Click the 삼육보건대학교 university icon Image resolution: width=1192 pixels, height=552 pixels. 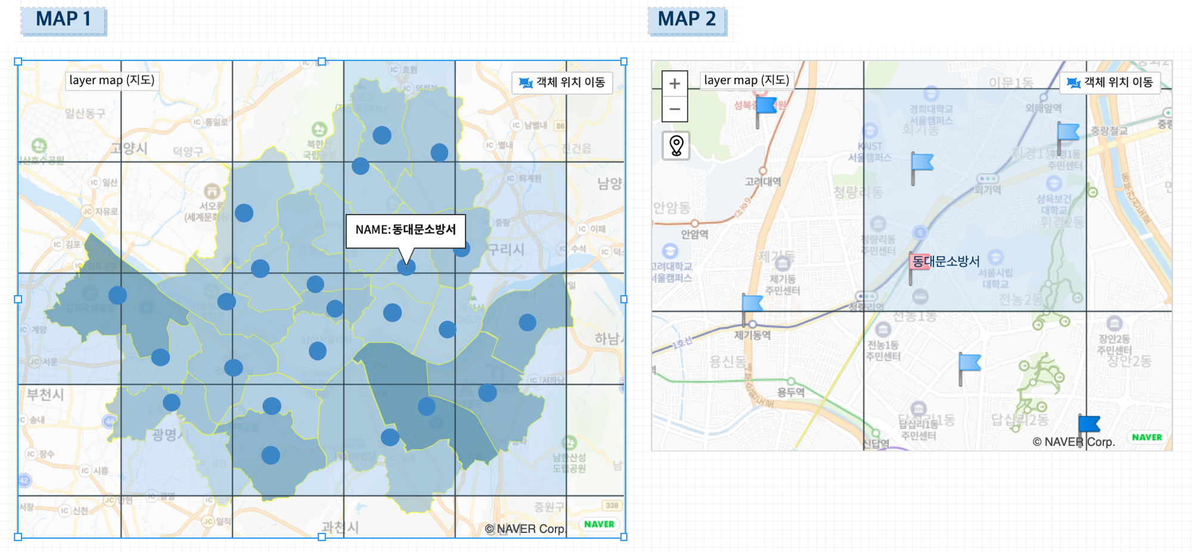(x=1054, y=182)
